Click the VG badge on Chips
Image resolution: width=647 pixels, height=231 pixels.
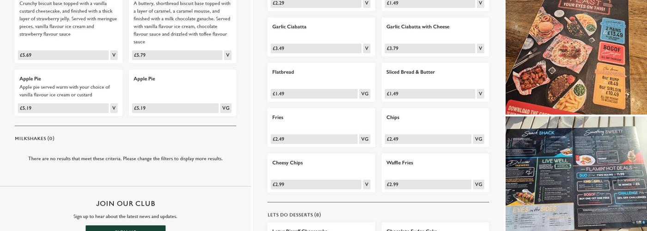(x=478, y=139)
